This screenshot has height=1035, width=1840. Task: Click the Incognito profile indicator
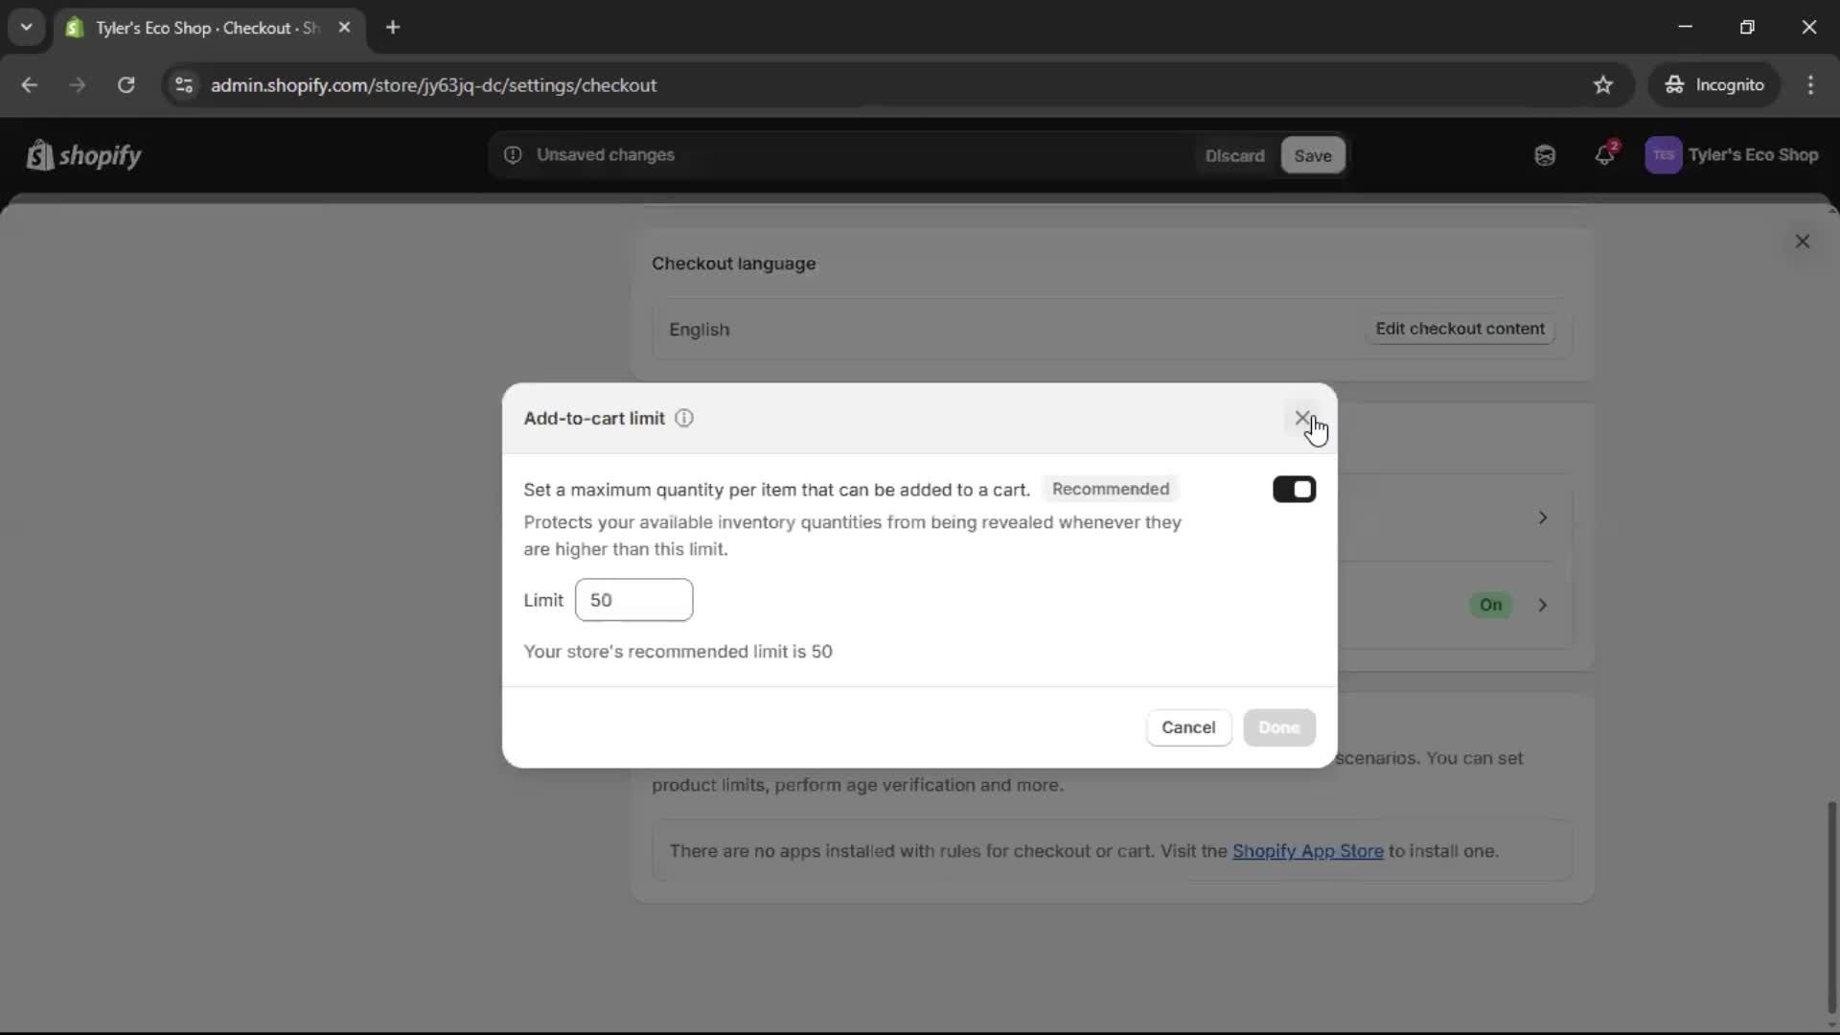coord(1714,84)
